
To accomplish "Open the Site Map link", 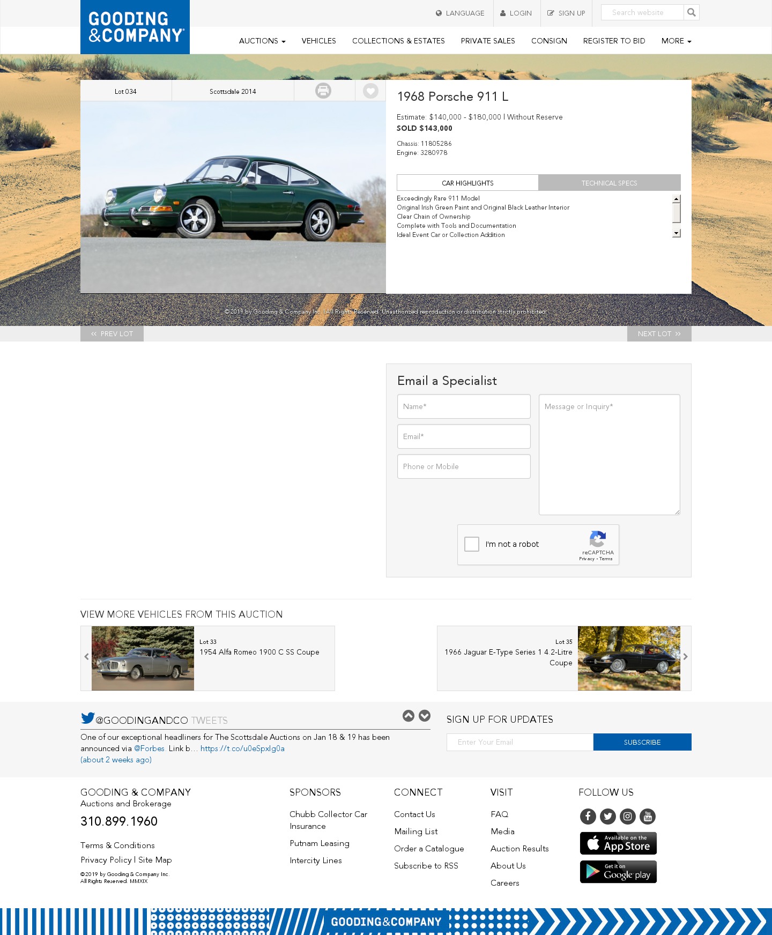I will point(155,860).
